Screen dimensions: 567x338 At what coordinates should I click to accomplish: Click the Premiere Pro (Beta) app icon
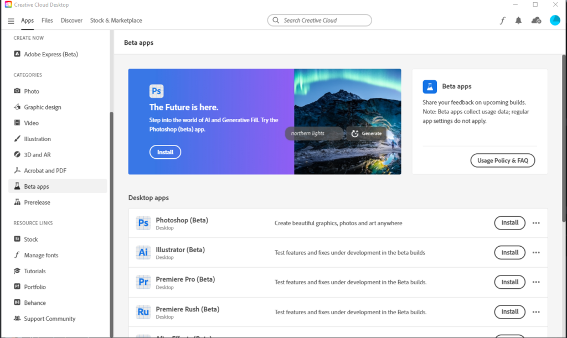point(143,282)
